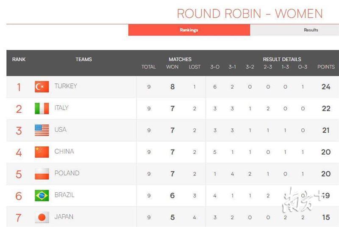The image size is (339, 227).
Task: Select the BRAZIL team name
Action: 64,195
